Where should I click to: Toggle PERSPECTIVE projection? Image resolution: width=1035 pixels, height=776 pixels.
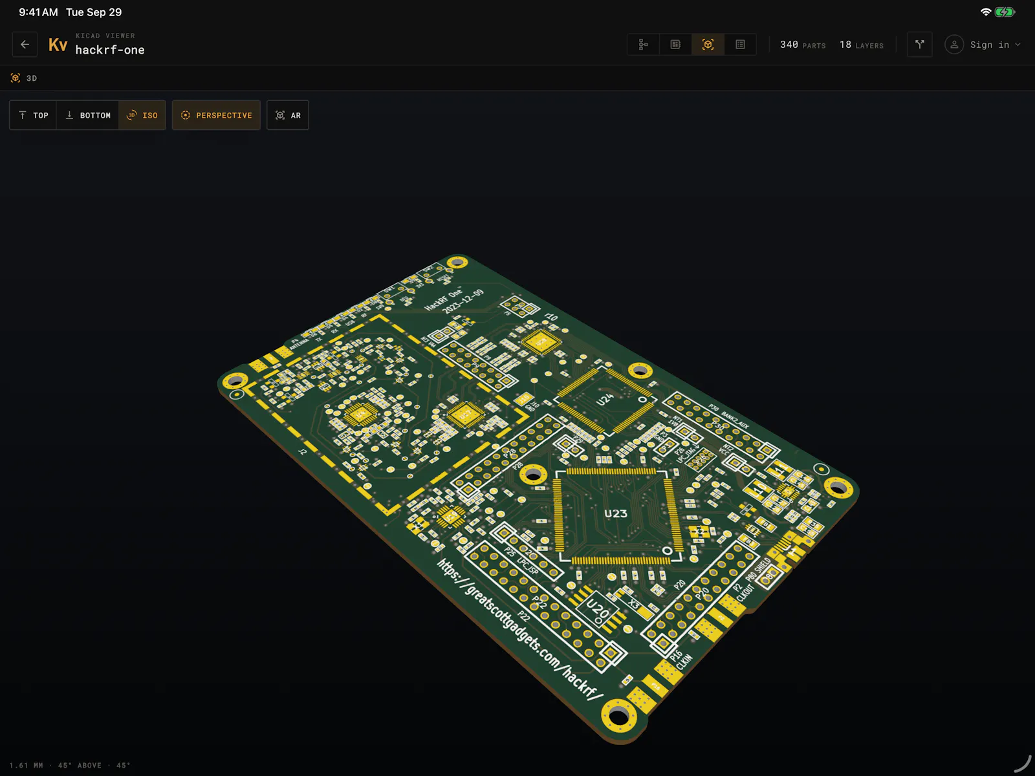pyautogui.click(x=216, y=115)
